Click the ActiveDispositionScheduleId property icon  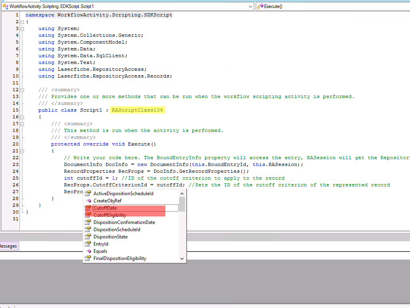pyautogui.click(x=88, y=194)
